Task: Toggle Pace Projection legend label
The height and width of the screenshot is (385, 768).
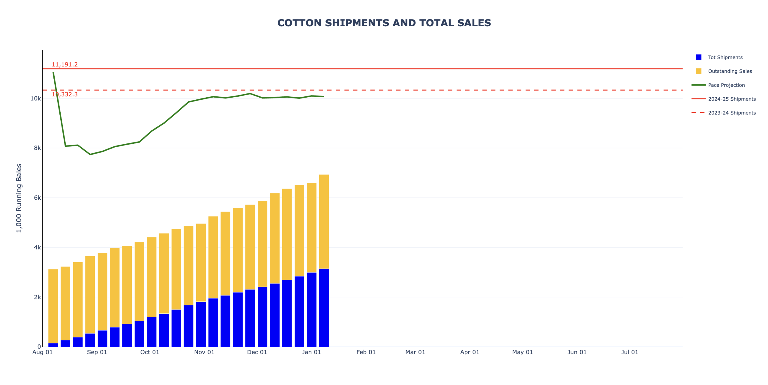Action: (x=726, y=85)
